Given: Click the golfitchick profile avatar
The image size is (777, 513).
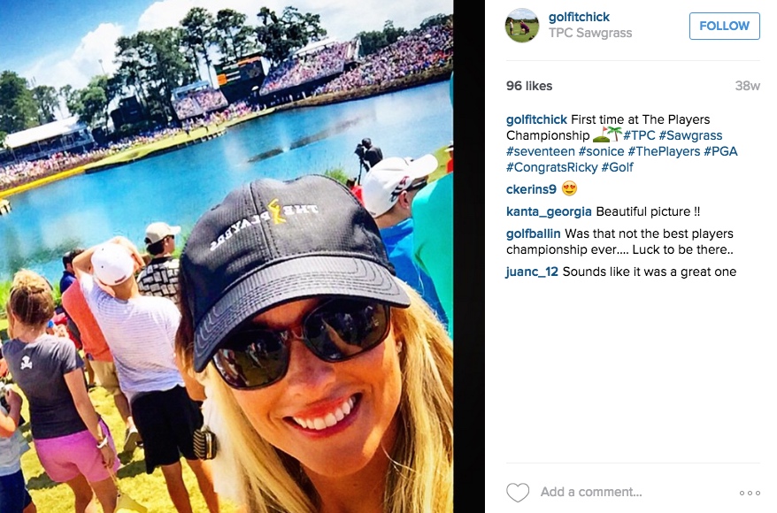Looking at the screenshot, I should [522, 26].
